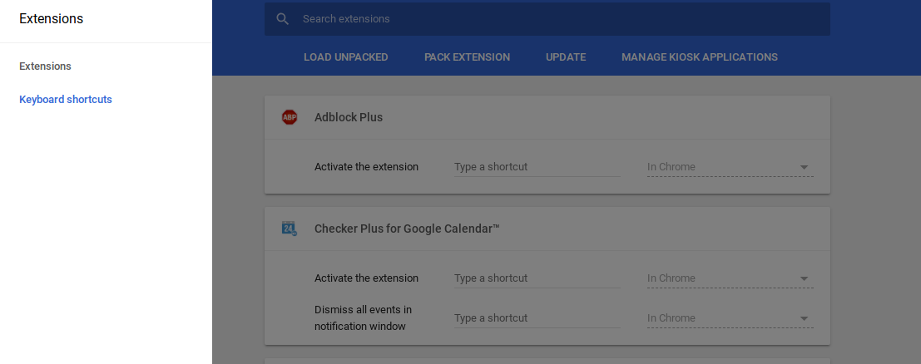Click shortcut field for Dismiss all events
Screen dimensions: 921x364
pos(537,318)
